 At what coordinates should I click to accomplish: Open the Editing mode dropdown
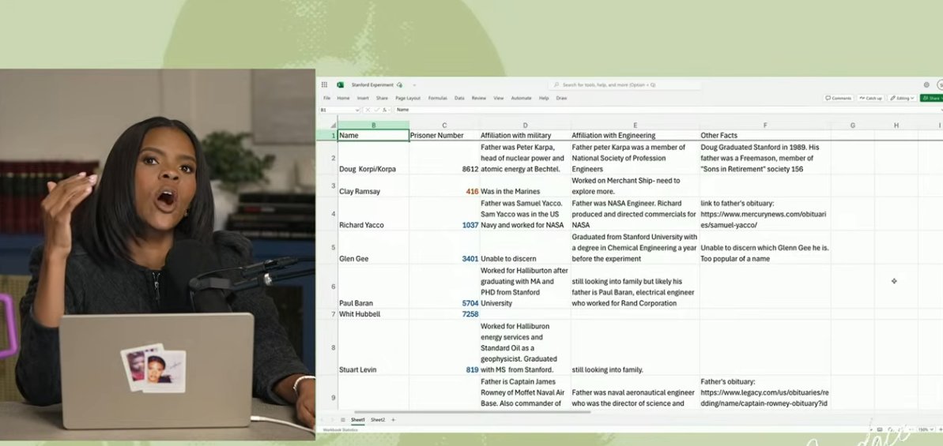point(902,98)
